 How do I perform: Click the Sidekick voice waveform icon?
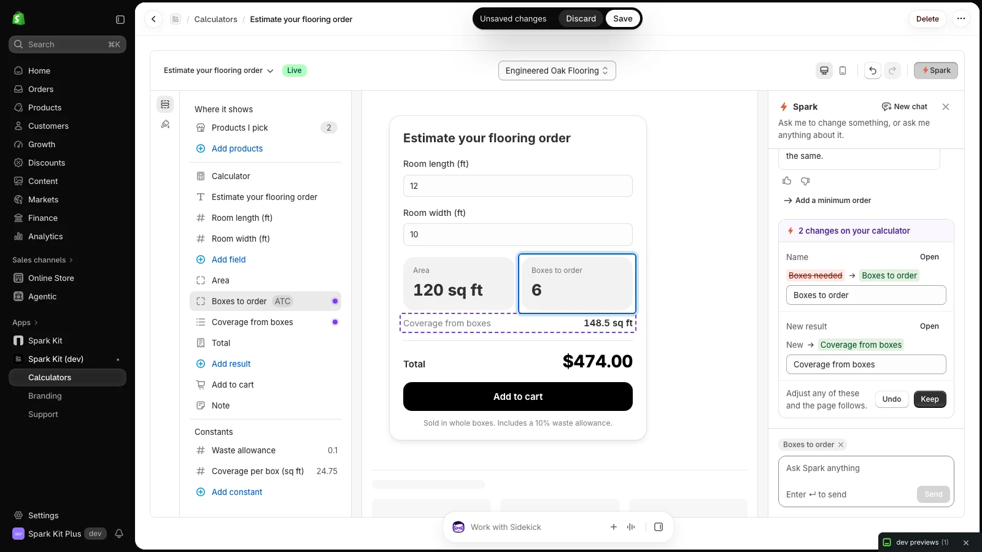pos(631,527)
